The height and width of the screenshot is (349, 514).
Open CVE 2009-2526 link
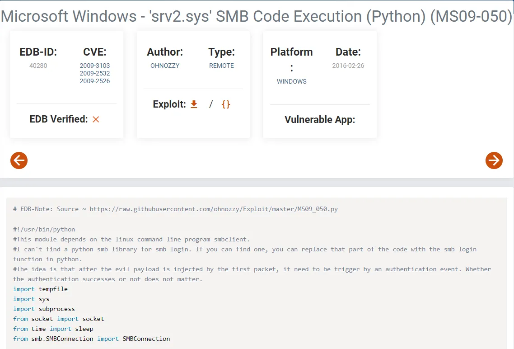[95, 81]
